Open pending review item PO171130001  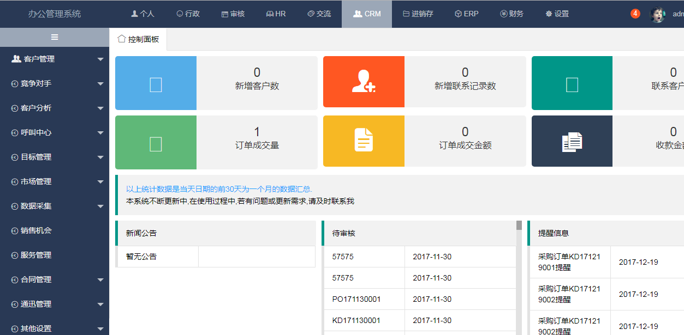(x=356, y=299)
